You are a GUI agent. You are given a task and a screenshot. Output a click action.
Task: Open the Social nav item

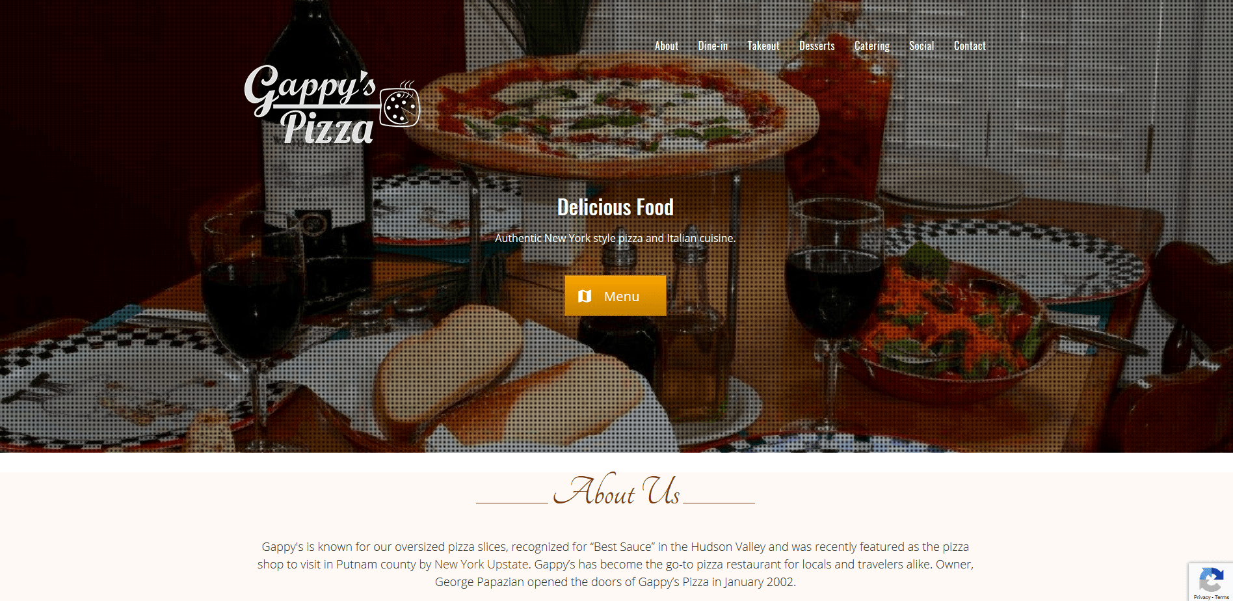coord(921,46)
